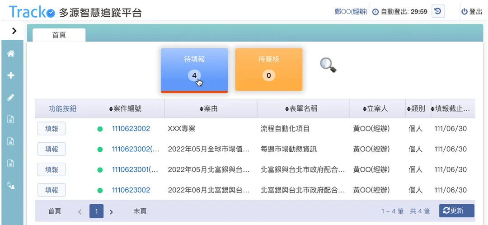The height and width of the screenshot is (225, 488).
Task: Select the XXX專案 cell
Action: pos(182,128)
